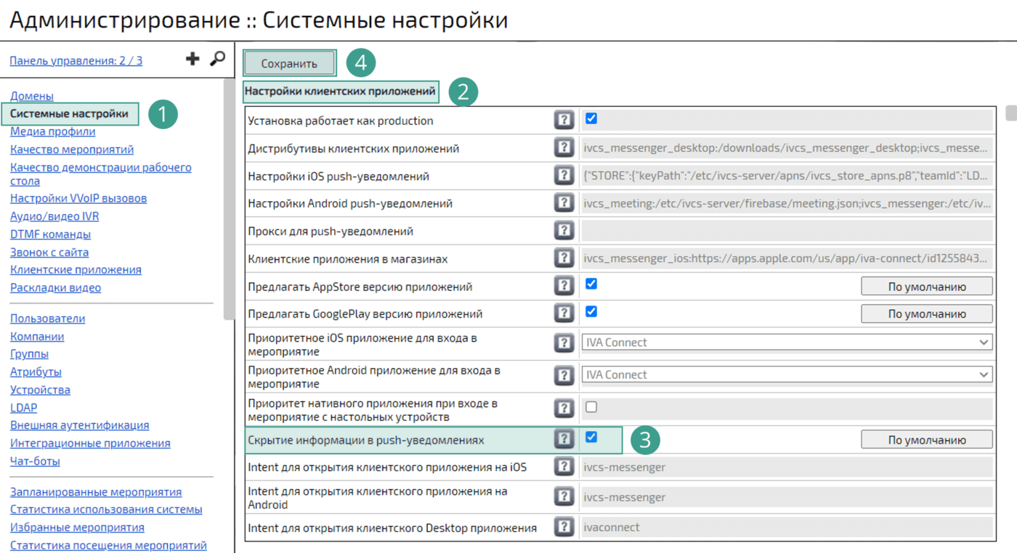Open help for 'Клиентские приложения в магазинах'

pos(564,258)
